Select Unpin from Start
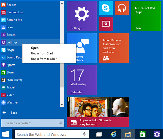This screenshot has height=139, width=163. pyautogui.click(x=42, y=53)
